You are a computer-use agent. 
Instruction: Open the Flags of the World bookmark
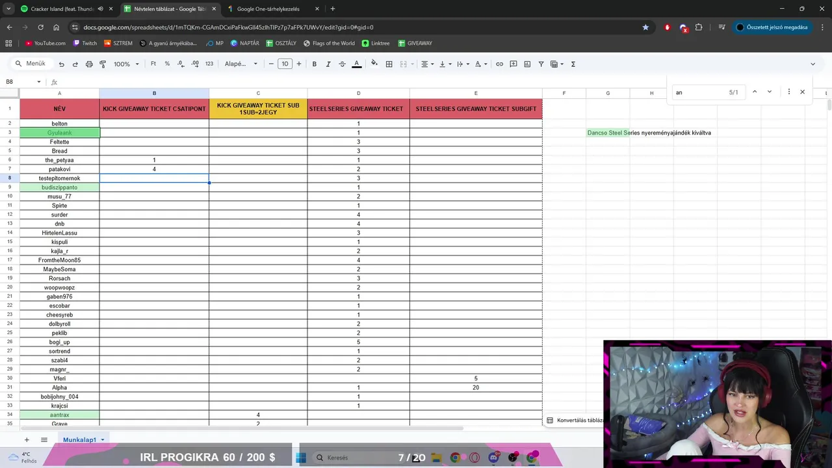coord(329,44)
